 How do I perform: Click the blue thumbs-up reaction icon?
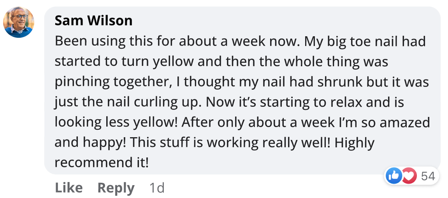(394, 176)
